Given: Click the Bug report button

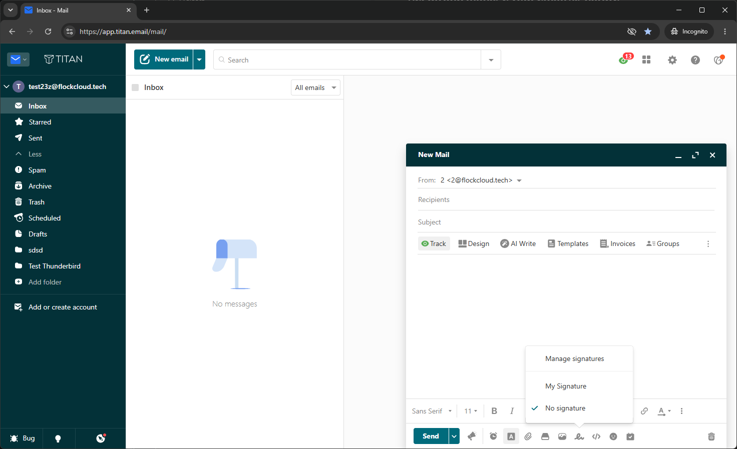Looking at the screenshot, I should point(22,438).
